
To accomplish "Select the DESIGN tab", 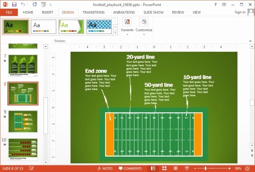I will 68,12.
